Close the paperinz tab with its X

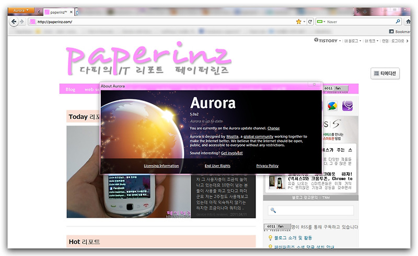coord(71,12)
